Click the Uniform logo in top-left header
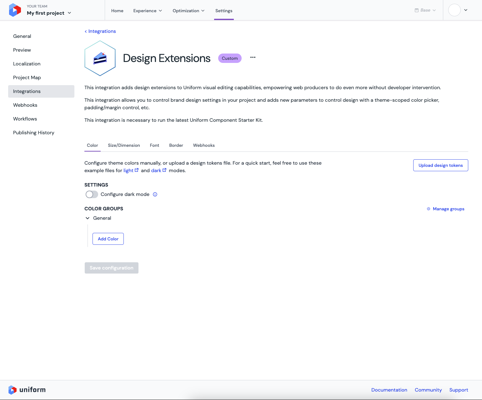 pos(15,10)
